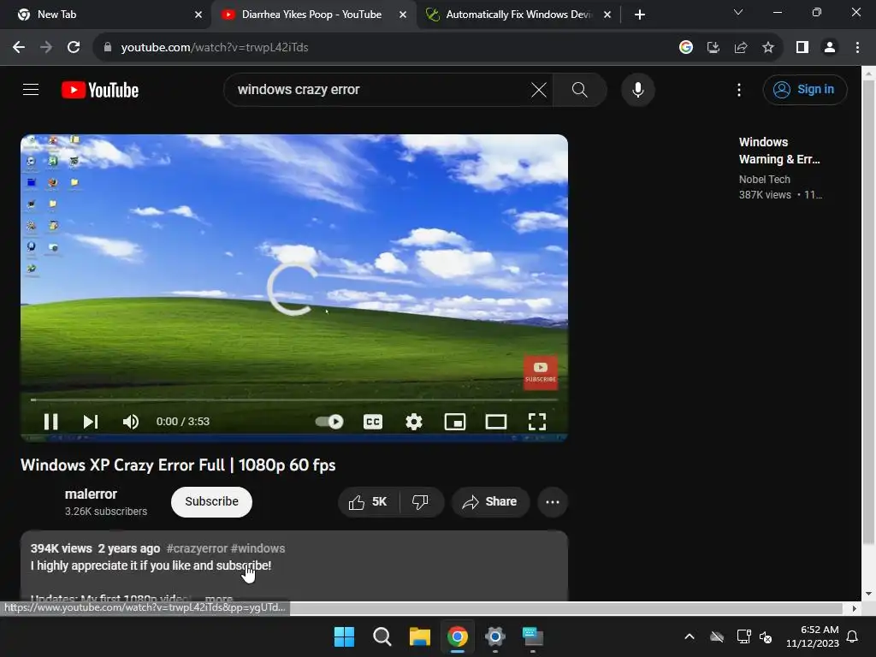
Task: Reload the current page
Action: 74,48
